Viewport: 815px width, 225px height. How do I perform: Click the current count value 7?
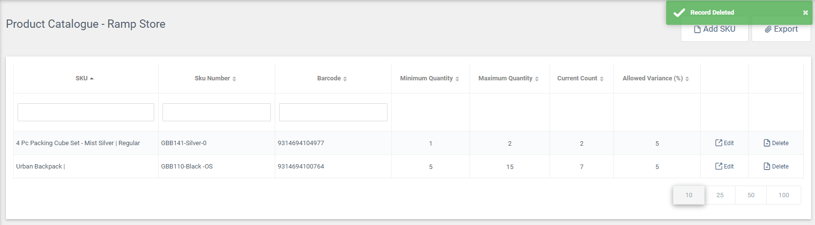tap(582, 167)
